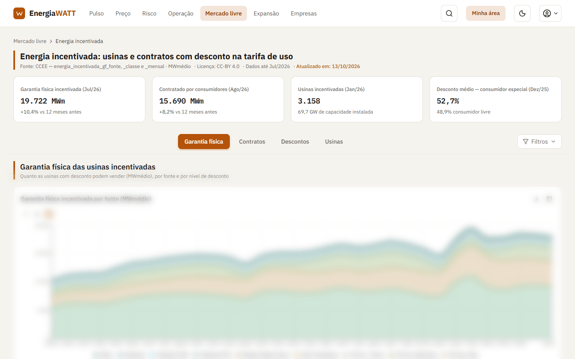Click the "Licença: CC-BY 4.0" text
The image size is (575, 359).
pos(219,66)
